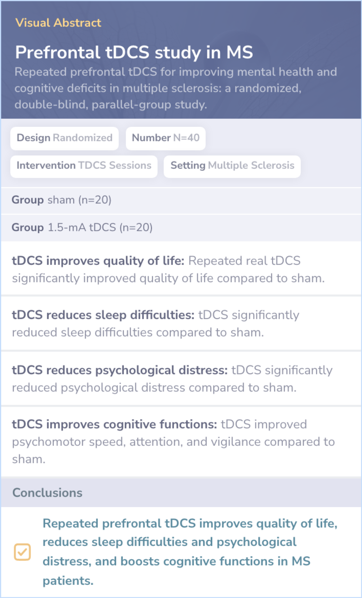Click 'reduced psychological distress compared to sham' text
The height and width of the screenshot is (598, 362).
click(154, 388)
